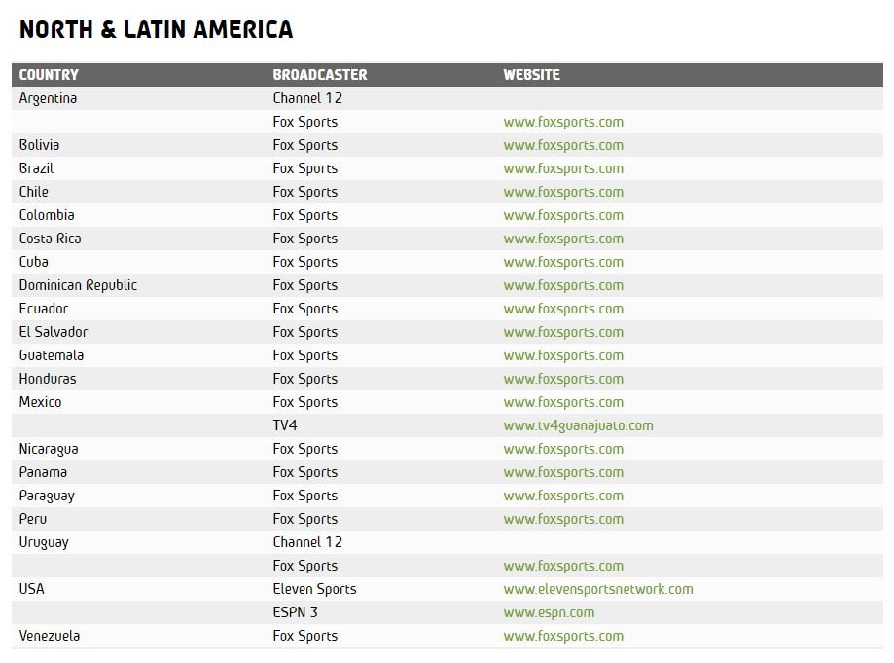Select the Mexico country cell
894x663 pixels.
coord(41,402)
